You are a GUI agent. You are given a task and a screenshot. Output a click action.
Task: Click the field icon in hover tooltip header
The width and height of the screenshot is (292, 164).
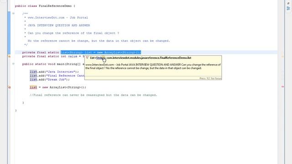click(87, 58)
